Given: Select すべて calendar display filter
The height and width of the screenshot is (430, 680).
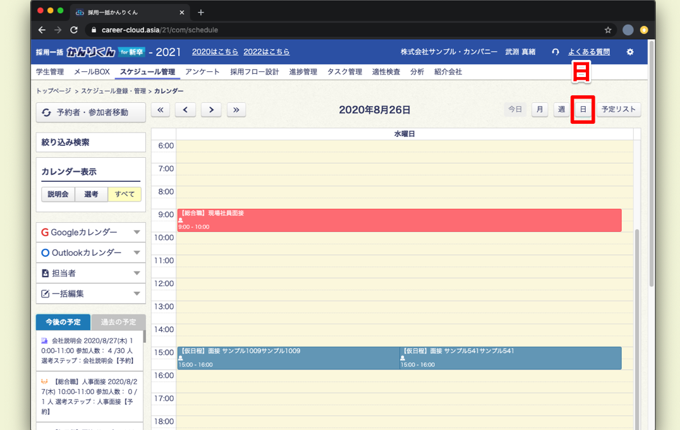Looking at the screenshot, I should click(x=124, y=194).
